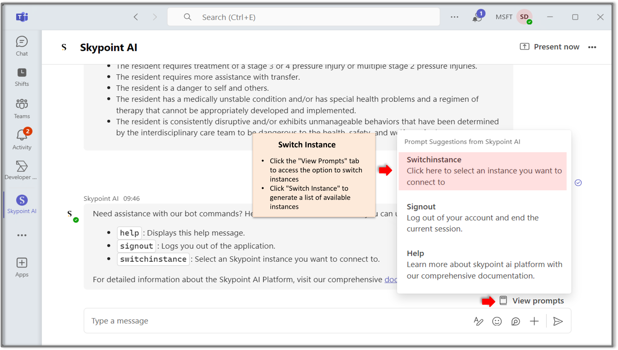Open the Shifts app
Screen dimensions: 618x350
click(x=22, y=77)
